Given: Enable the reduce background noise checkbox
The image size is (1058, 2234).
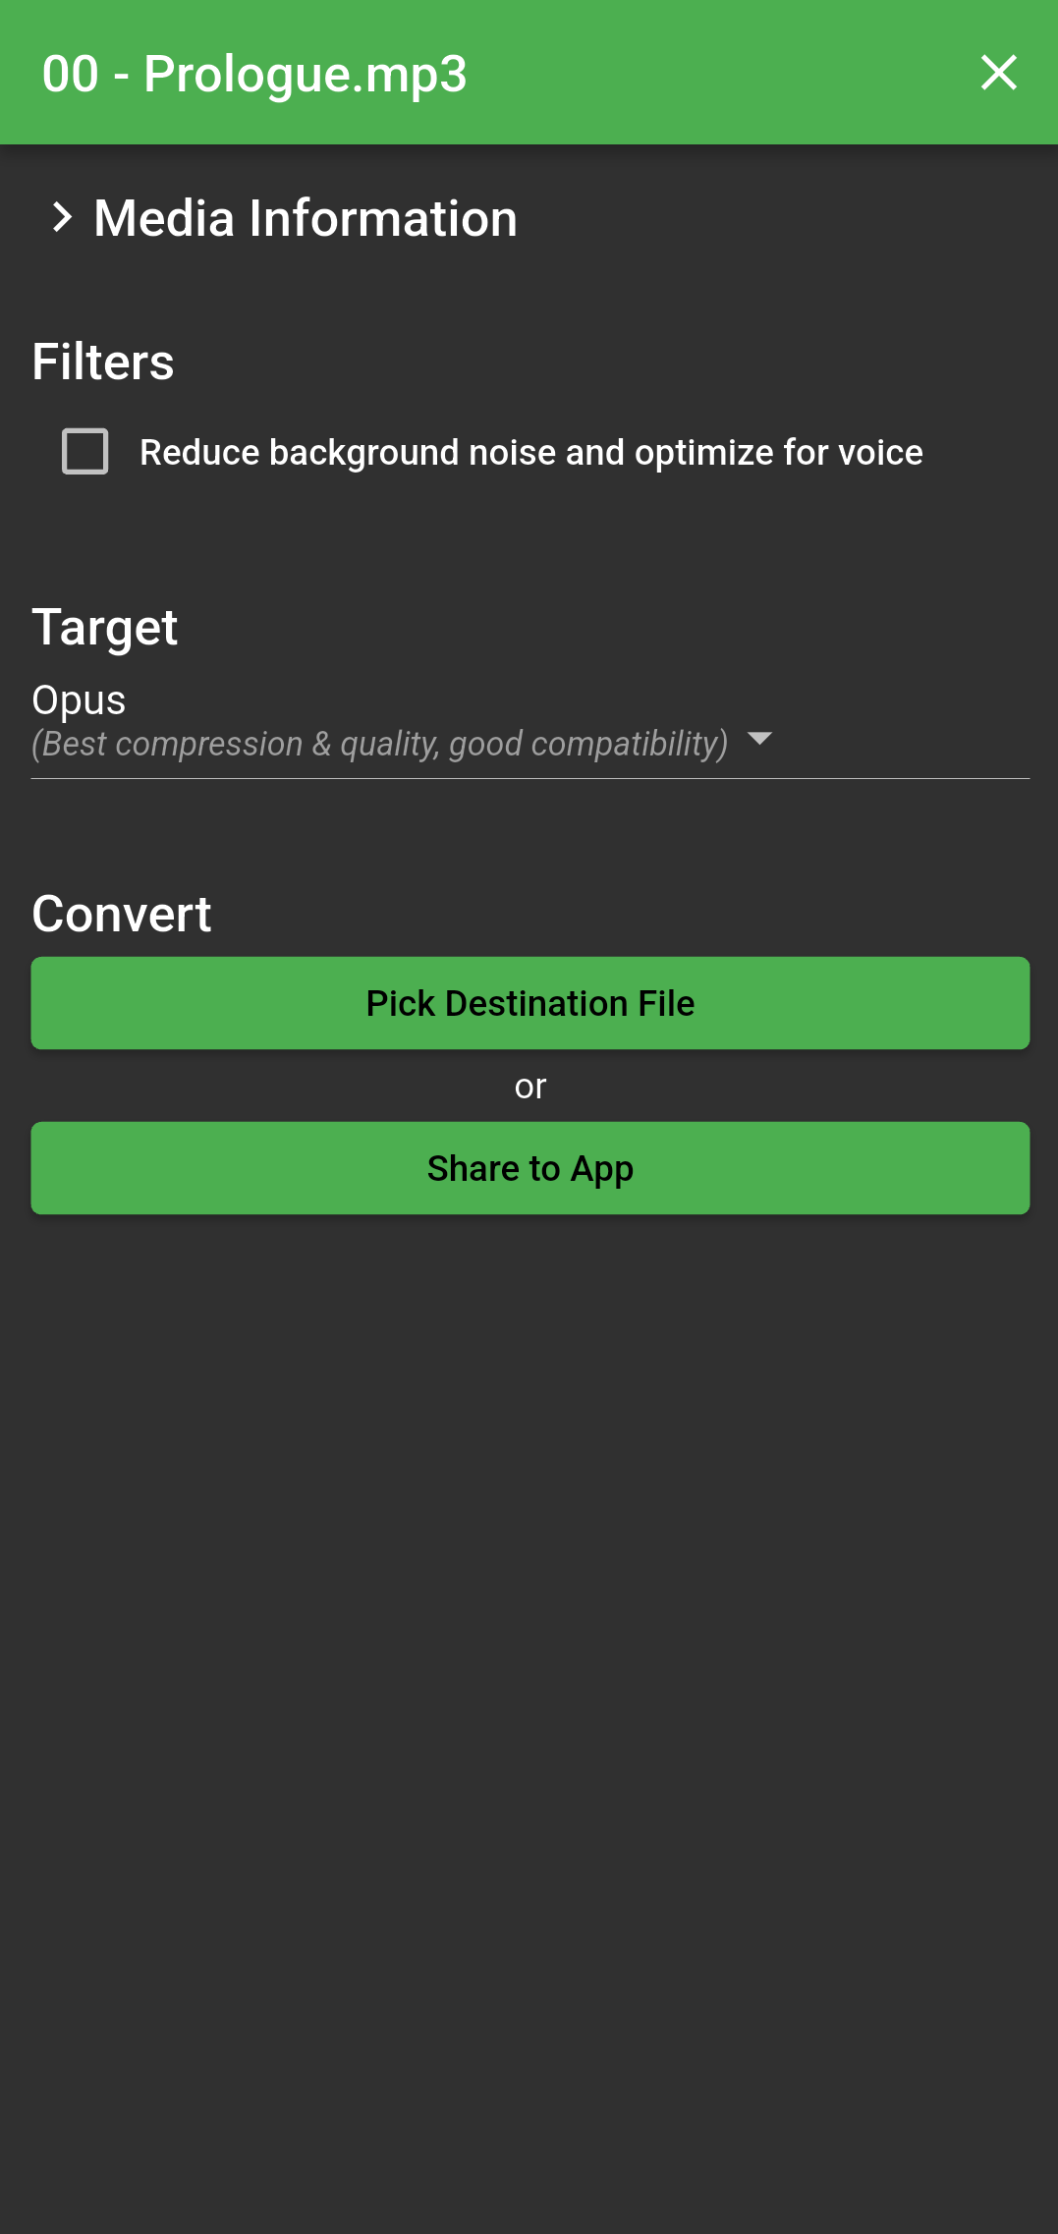Looking at the screenshot, I should pyautogui.click(x=85, y=452).
